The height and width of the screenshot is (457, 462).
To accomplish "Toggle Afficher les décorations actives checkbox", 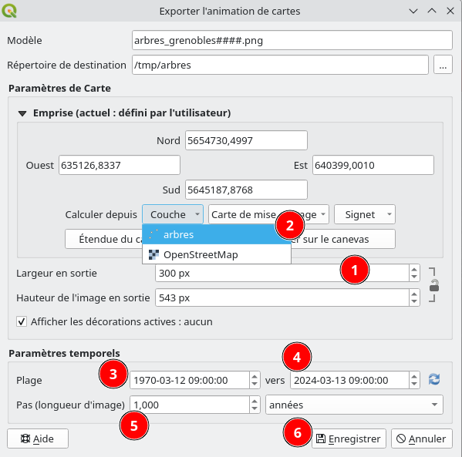I will click(x=22, y=321).
